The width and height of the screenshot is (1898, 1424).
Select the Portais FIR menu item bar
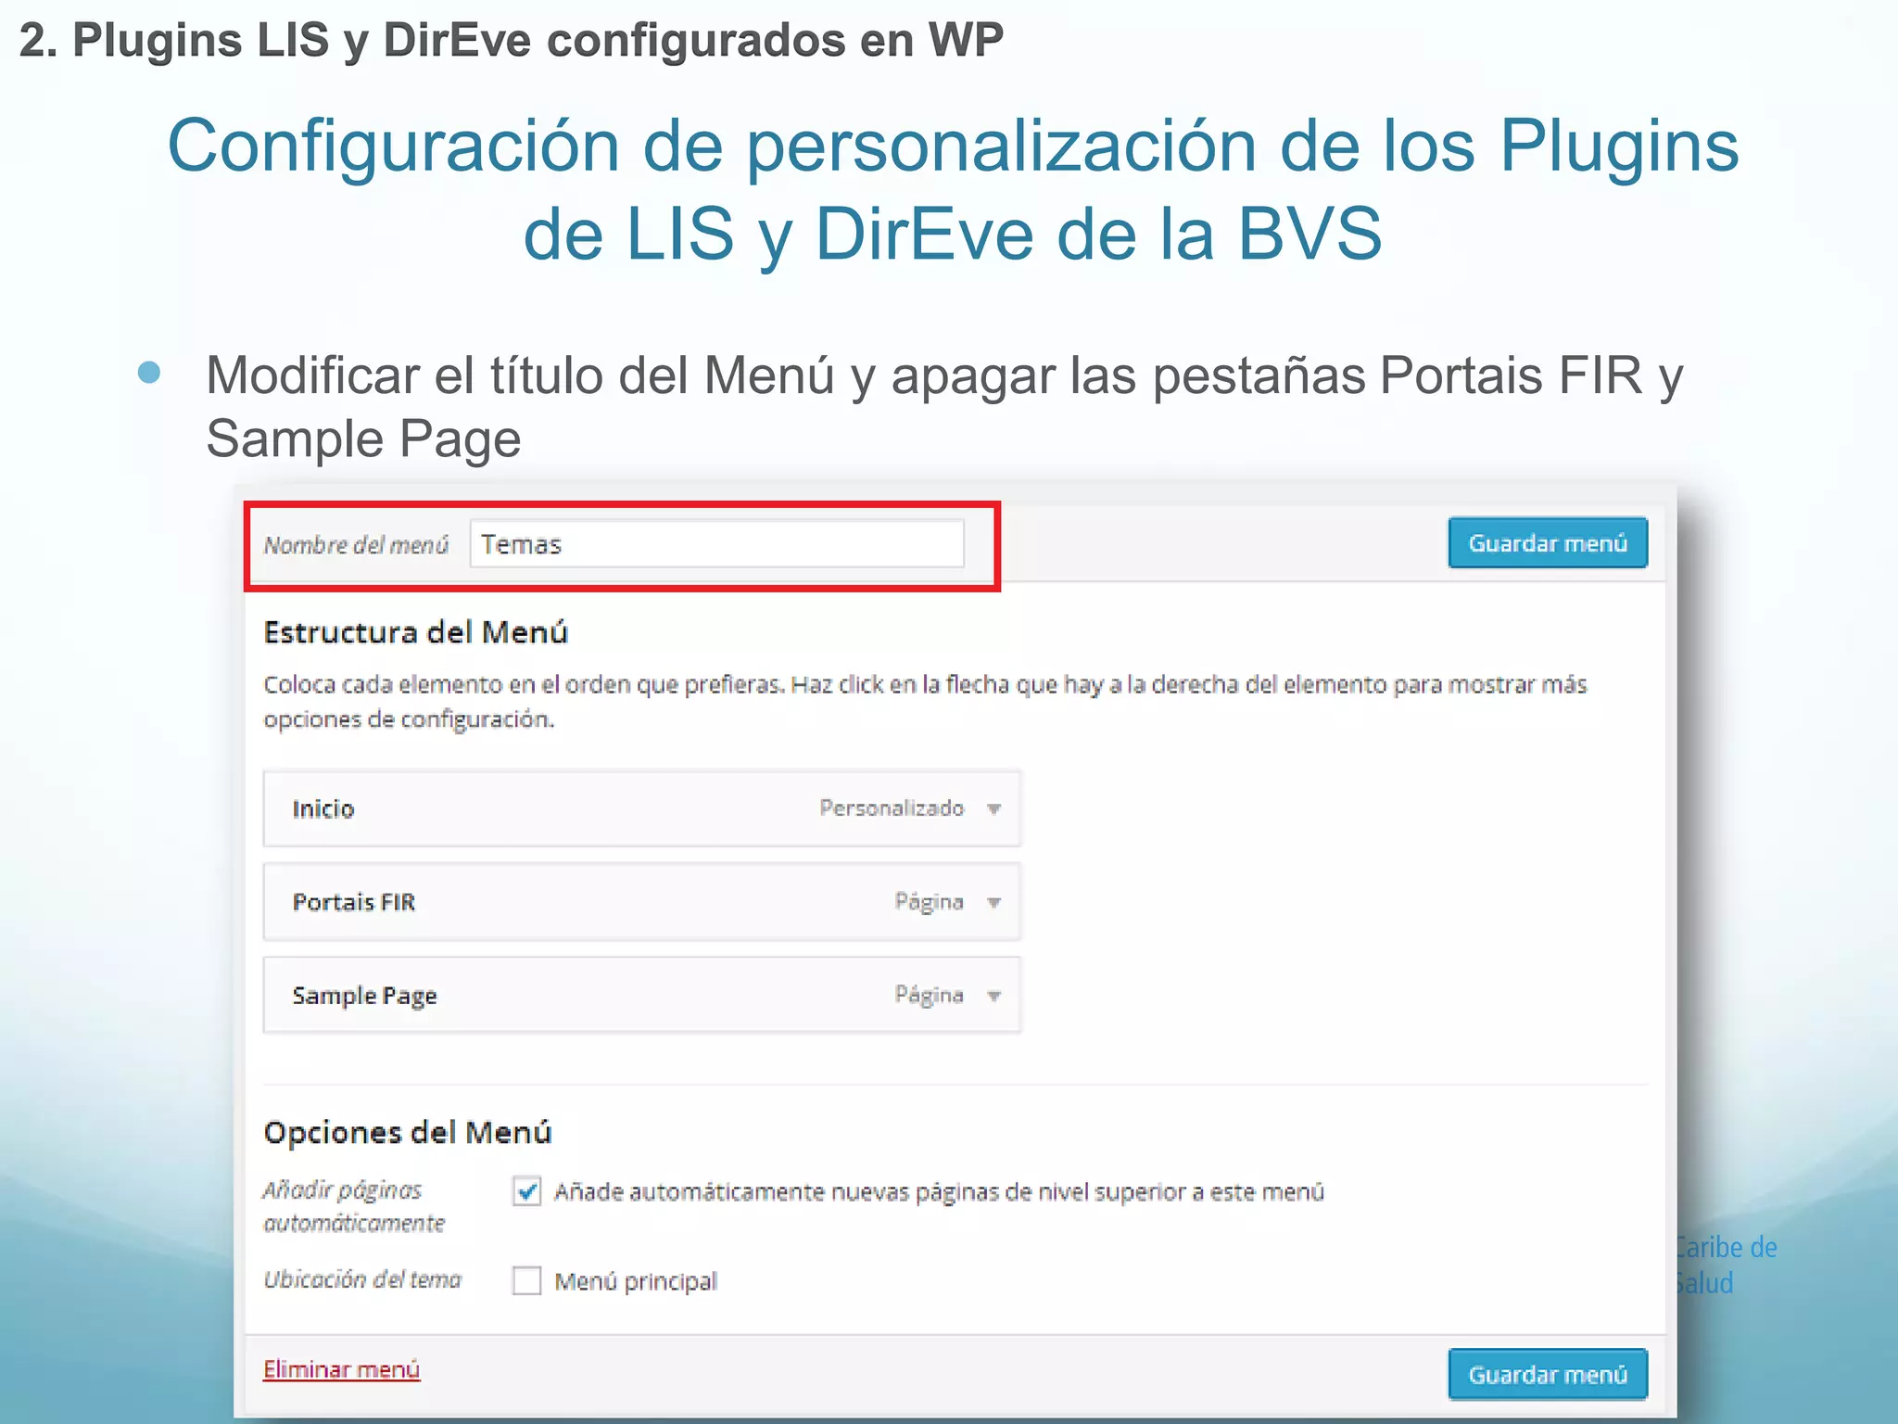click(642, 902)
